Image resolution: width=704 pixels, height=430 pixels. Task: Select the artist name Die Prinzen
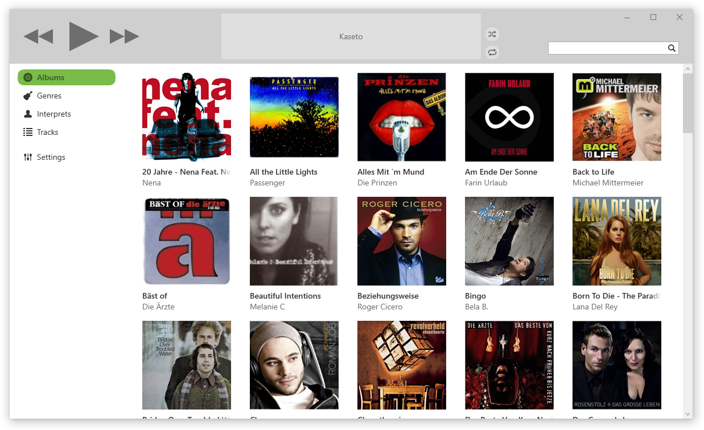(x=377, y=183)
